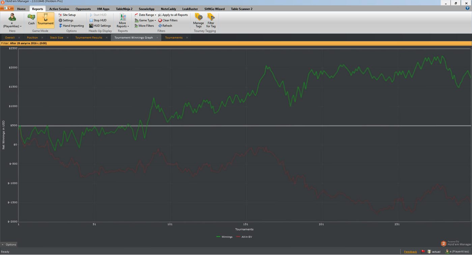Open Site Setup options

click(x=69, y=15)
